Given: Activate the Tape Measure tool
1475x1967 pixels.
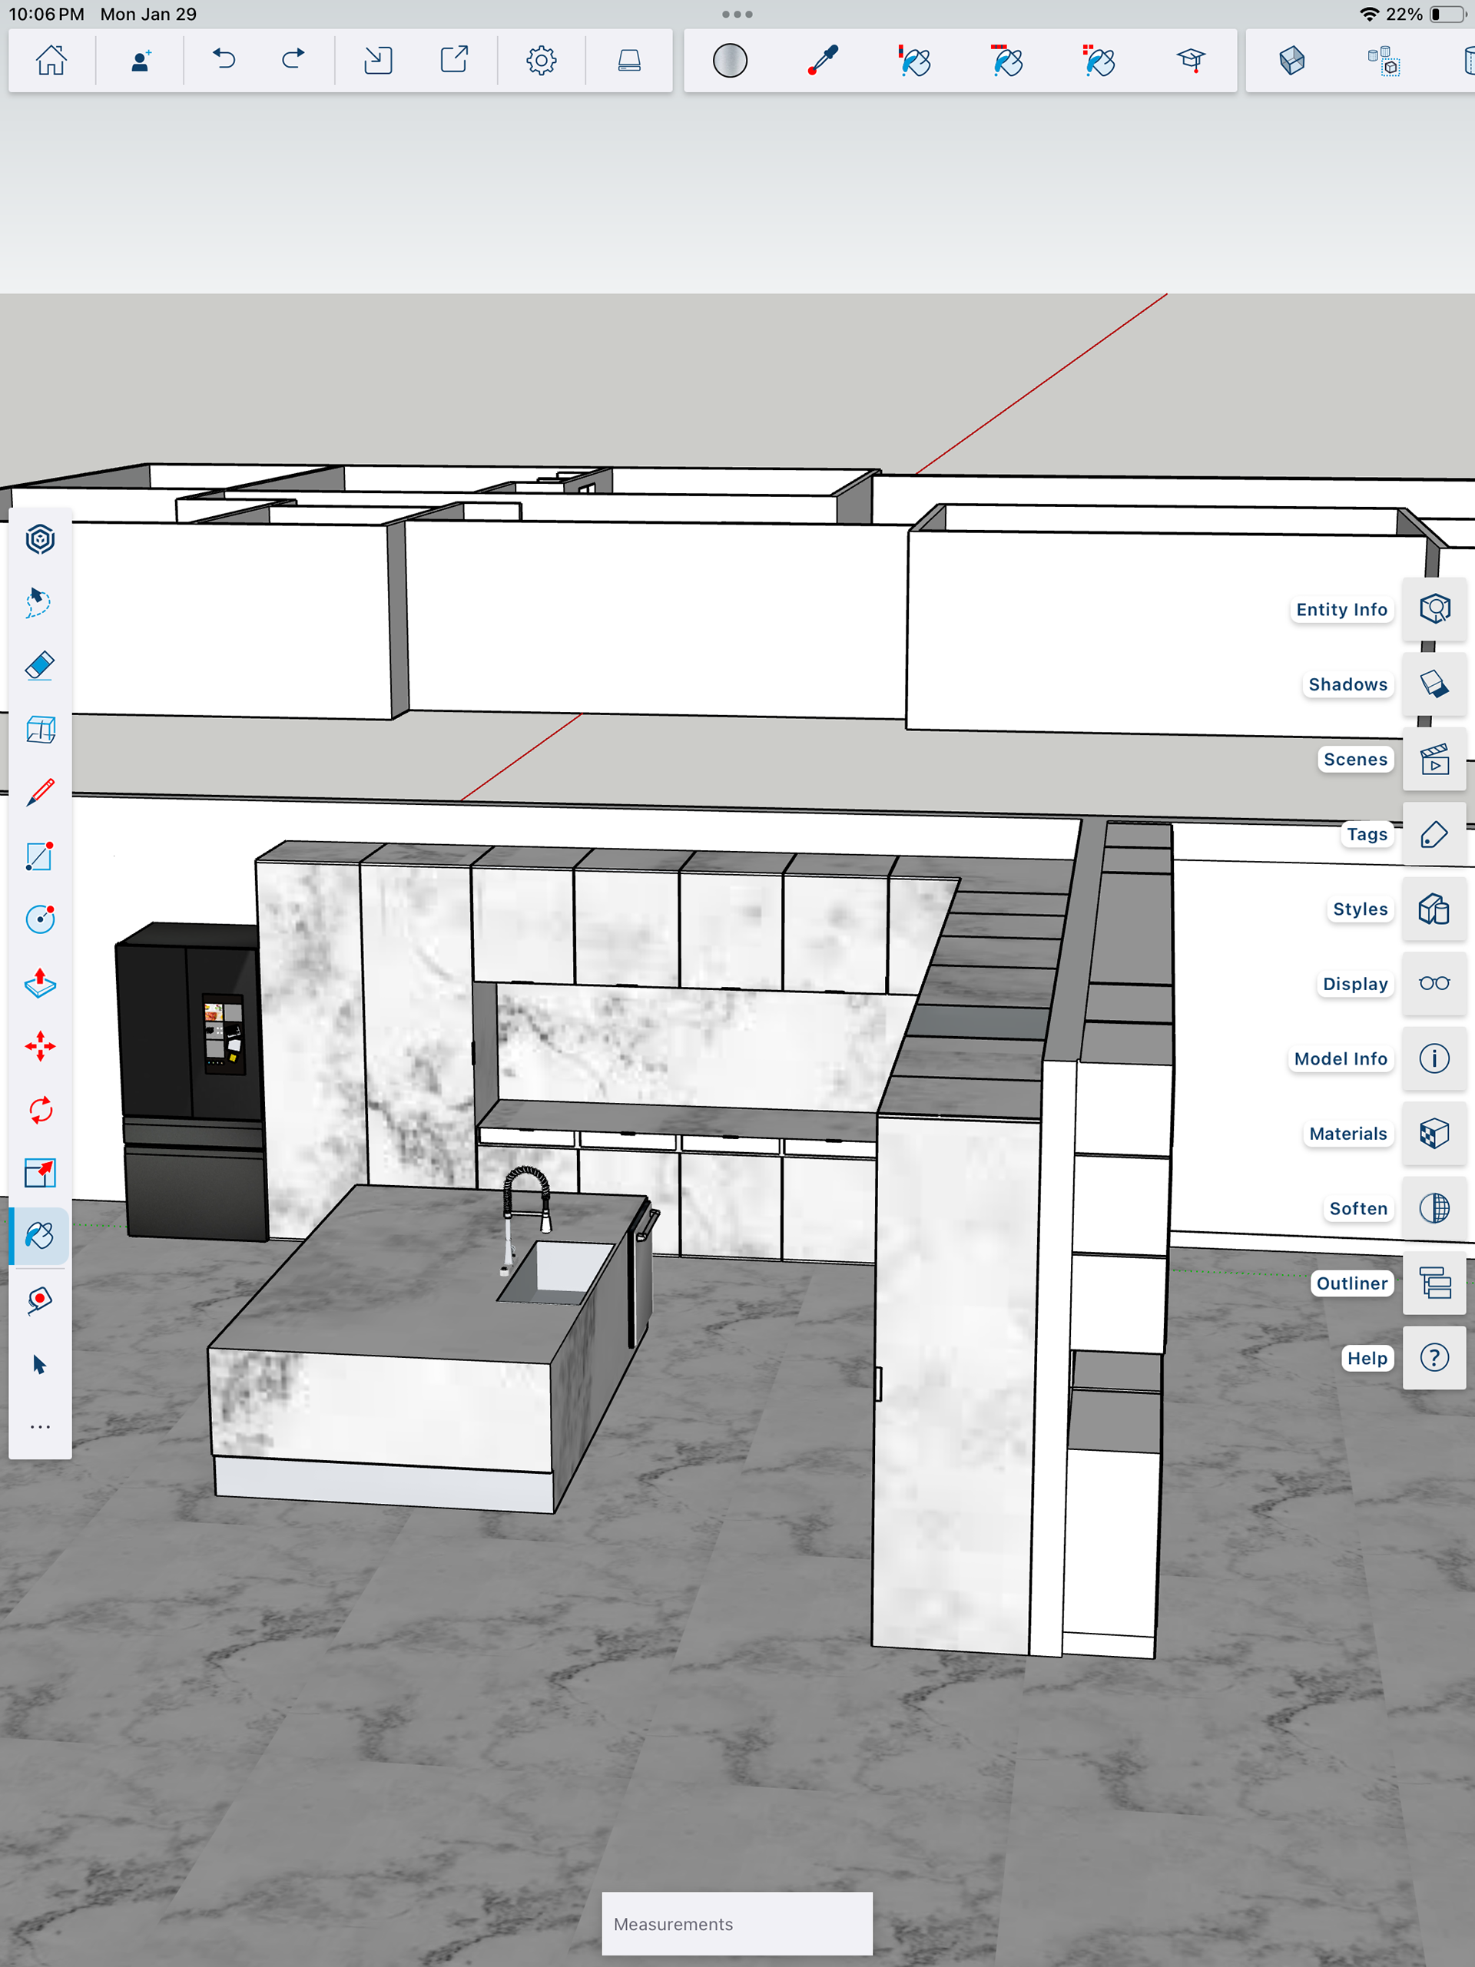Looking at the screenshot, I should point(40,1301).
